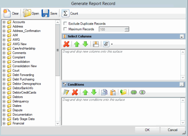
Task: Click the Select Columns drop surface area
Action: (x=121, y=65)
